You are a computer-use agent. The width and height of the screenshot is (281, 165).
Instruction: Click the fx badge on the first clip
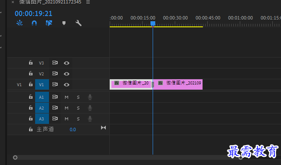click(x=117, y=83)
